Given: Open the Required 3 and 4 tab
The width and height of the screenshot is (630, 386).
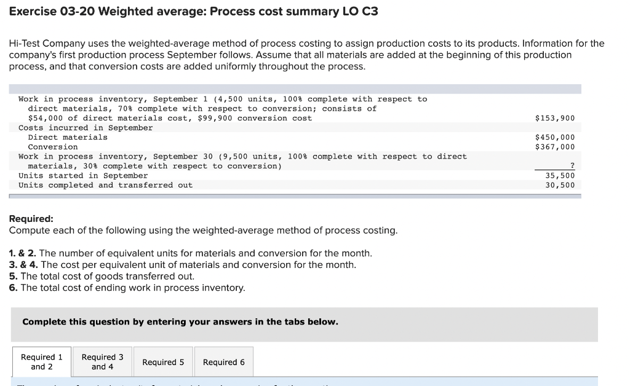Looking at the screenshot, I should click(x=102, y=361).
